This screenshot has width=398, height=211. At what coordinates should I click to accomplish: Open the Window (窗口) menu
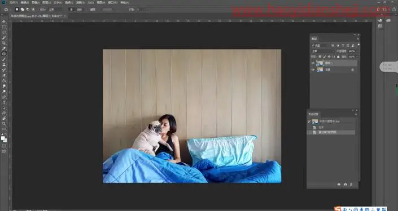coord(113,2)
